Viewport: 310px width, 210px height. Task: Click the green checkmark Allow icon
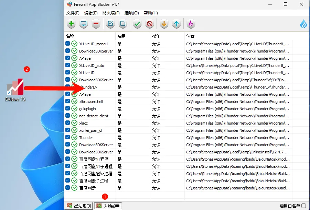point(137,24)
